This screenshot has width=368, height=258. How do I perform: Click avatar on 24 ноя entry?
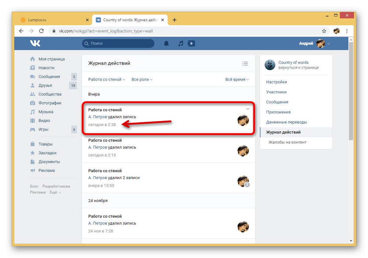click(x=243, y=227)
